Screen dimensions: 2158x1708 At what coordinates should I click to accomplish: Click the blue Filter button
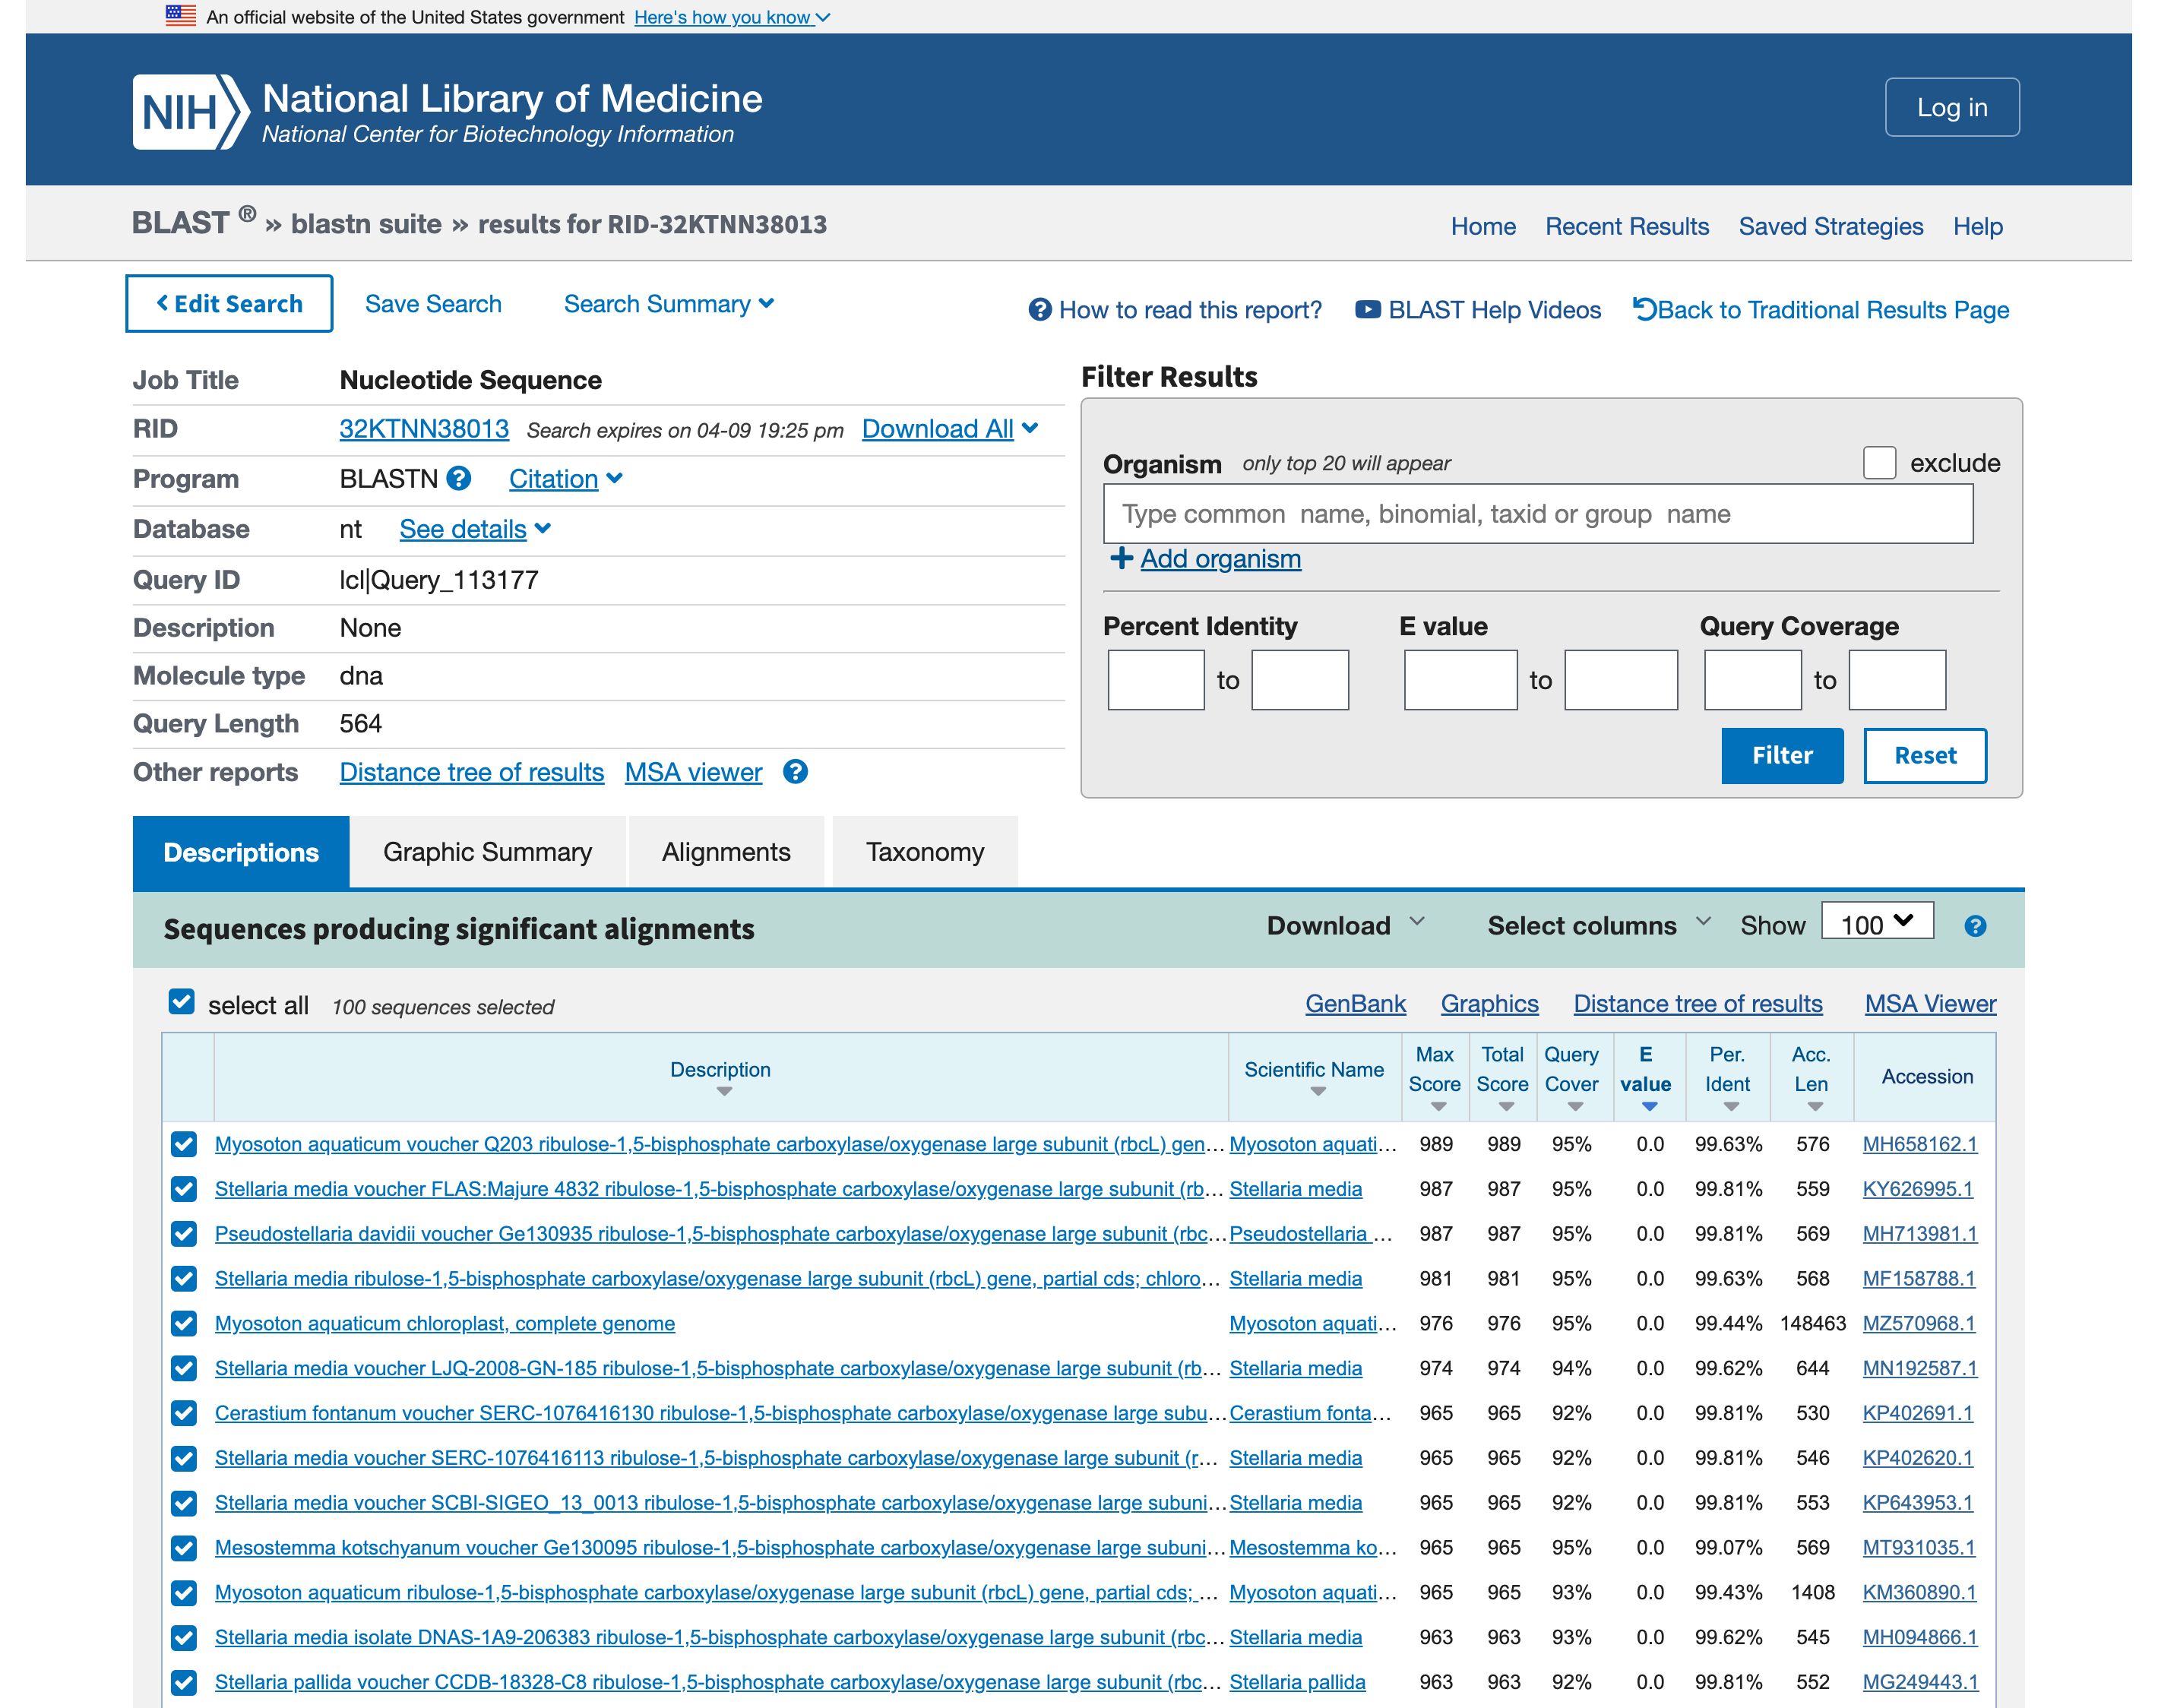[1781, 756]
